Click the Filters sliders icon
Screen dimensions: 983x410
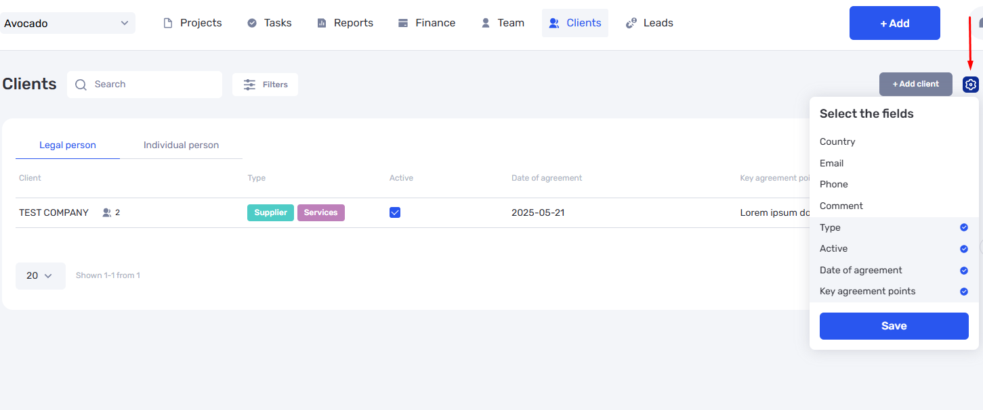(x=250, y=85)
